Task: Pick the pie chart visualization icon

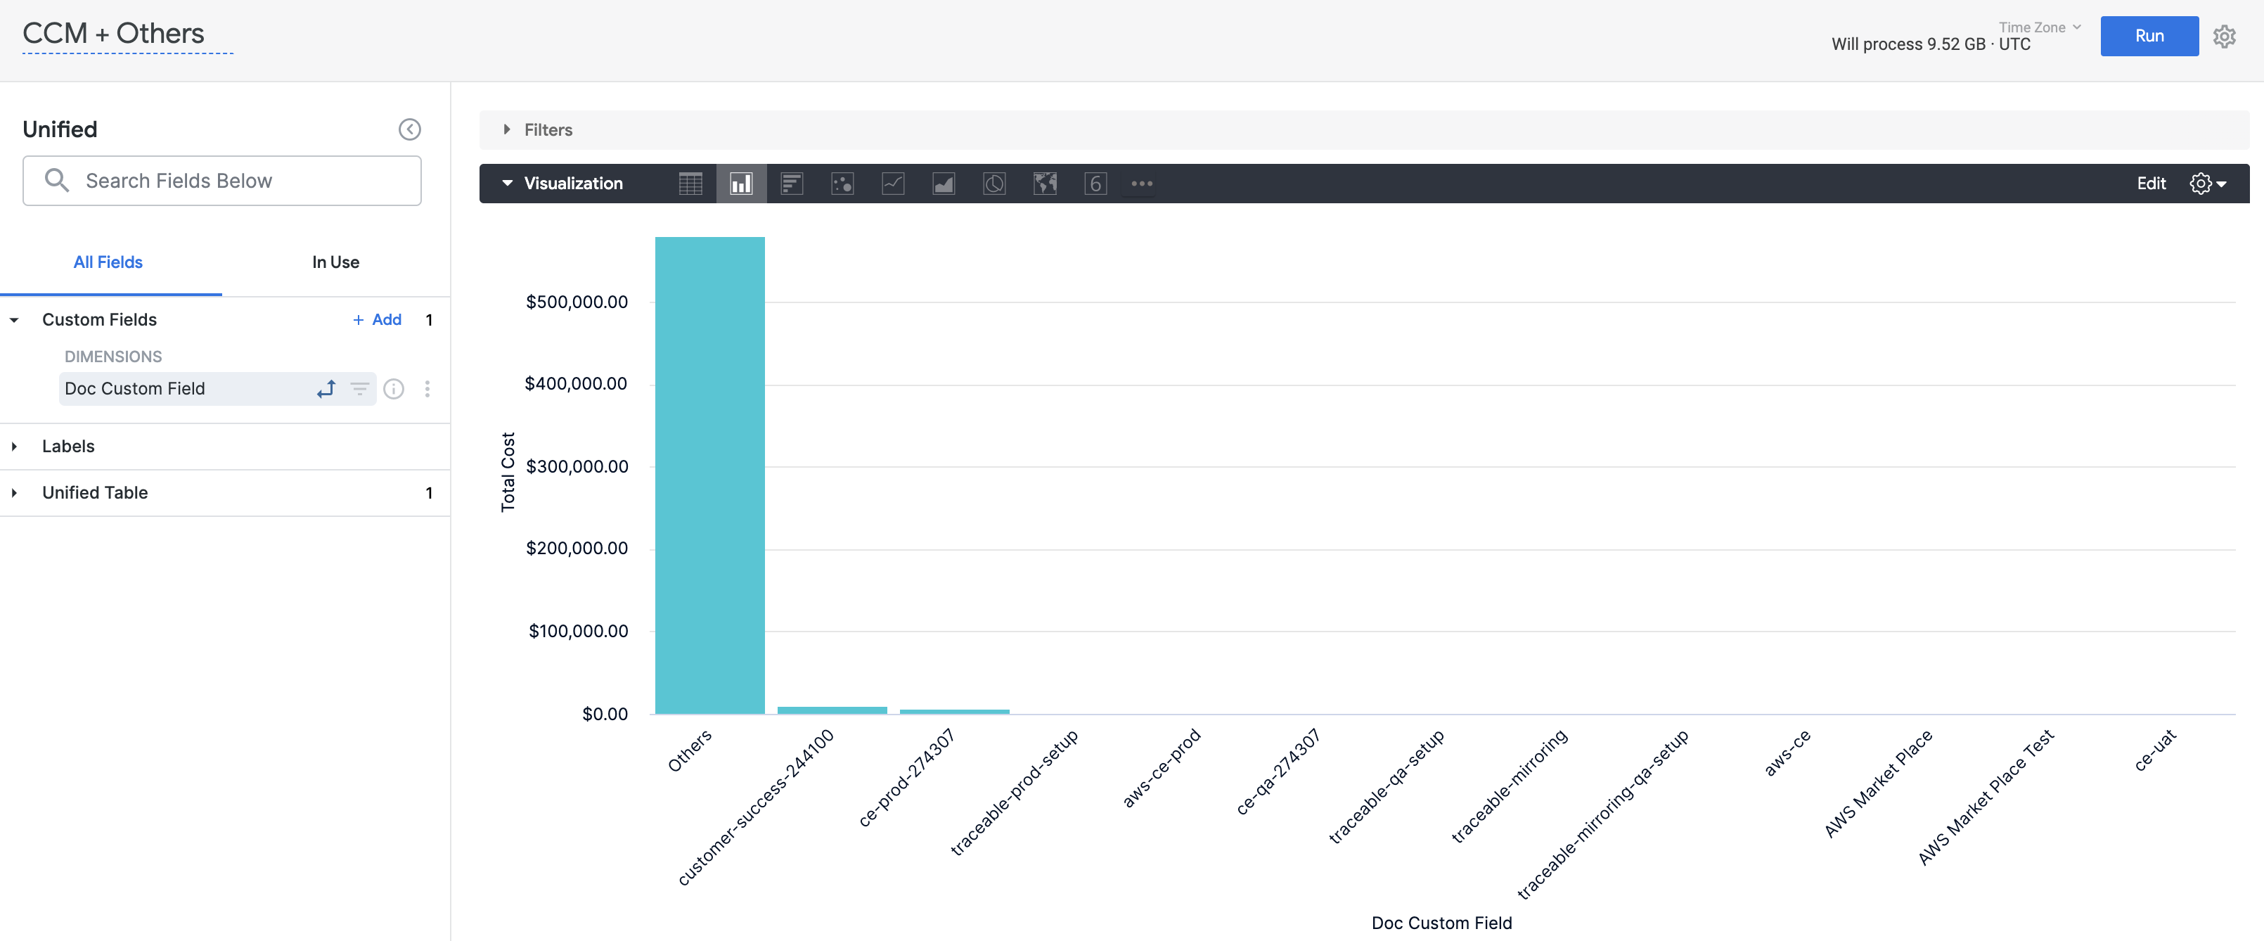Action: coord(994,183)
